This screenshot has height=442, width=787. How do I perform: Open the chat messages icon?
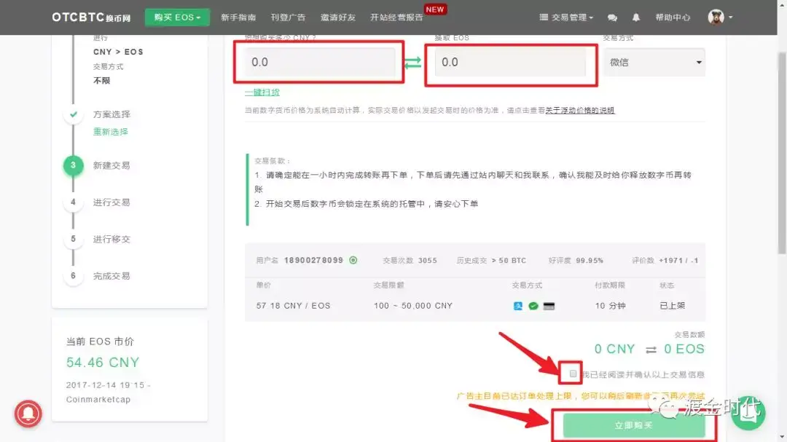[x=612, y=17]
